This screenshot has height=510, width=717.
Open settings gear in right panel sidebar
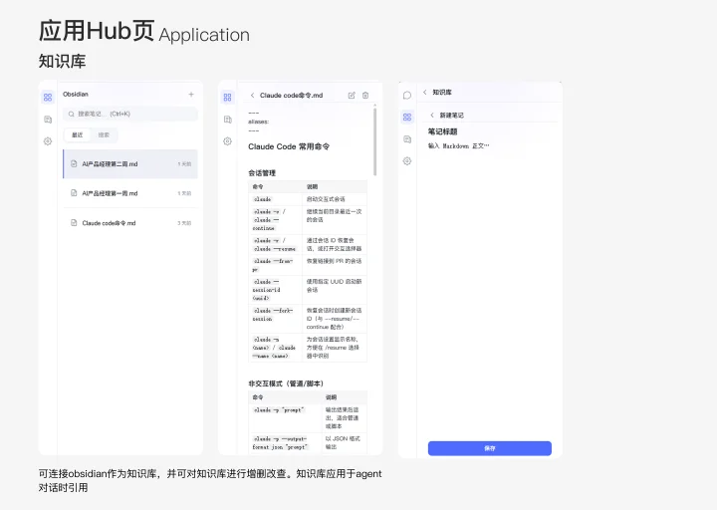407,161
